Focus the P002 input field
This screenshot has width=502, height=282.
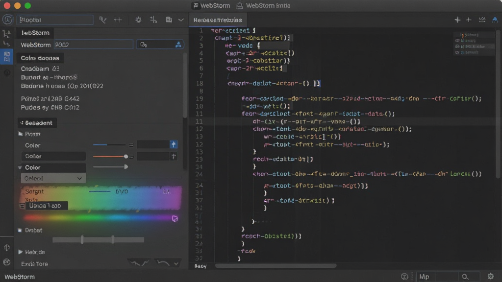pyautogui.click(x=93, y=45)
